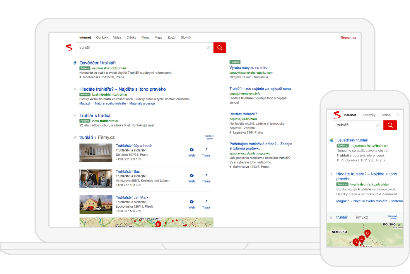Viewport: 410px width, 274px height.
Task: Open Web icon for Truhlářství čáp a hroch
Action: coord(192,152)
